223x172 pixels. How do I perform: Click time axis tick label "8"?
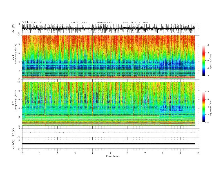pyautogui.click(x=163, y=153)
